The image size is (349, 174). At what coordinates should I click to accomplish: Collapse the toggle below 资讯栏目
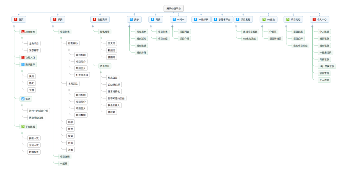(x=101, y=72)
